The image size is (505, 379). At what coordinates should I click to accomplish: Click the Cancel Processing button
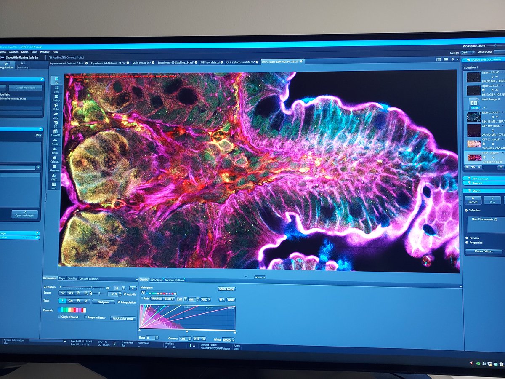[x=25, y=88]
